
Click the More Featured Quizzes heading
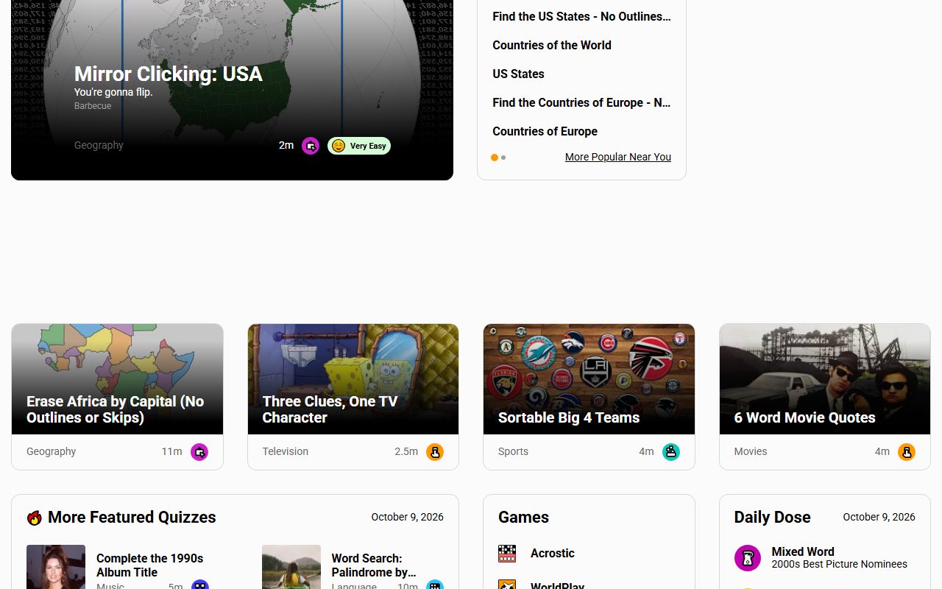(132, 517)
